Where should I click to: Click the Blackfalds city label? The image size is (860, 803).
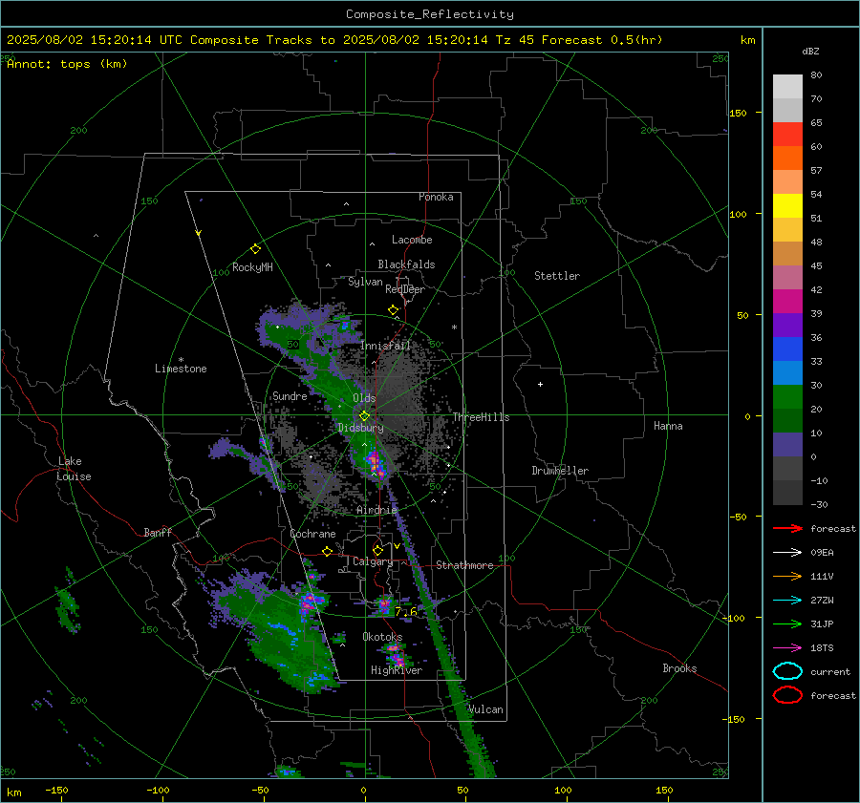pos(406,264)
